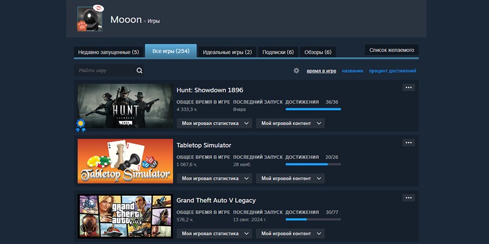Click the Mooon profile name link
489x244 pixels.
(126, 20)
